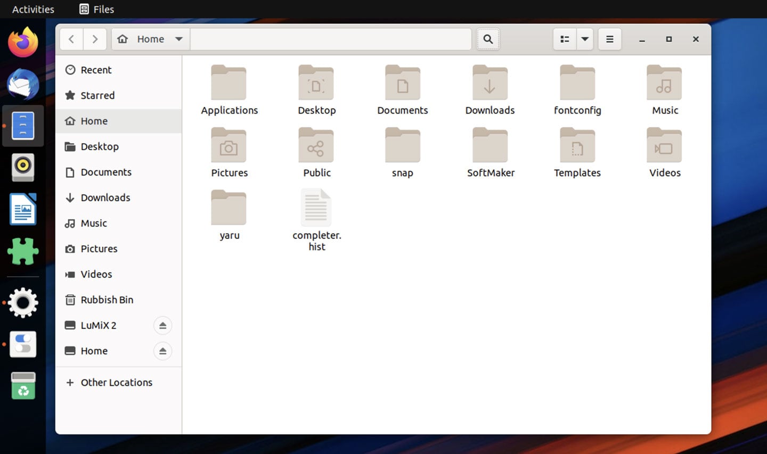This screenshot has height=454, width=767.
Task: Expand the Home path dropdown arrow
Action: [x=179, y=39]
